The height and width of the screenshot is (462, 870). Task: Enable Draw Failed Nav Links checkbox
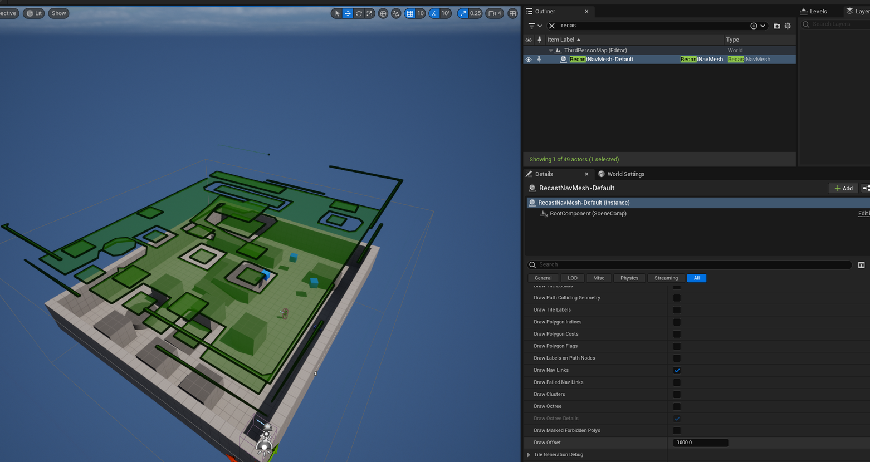(677, 382)
